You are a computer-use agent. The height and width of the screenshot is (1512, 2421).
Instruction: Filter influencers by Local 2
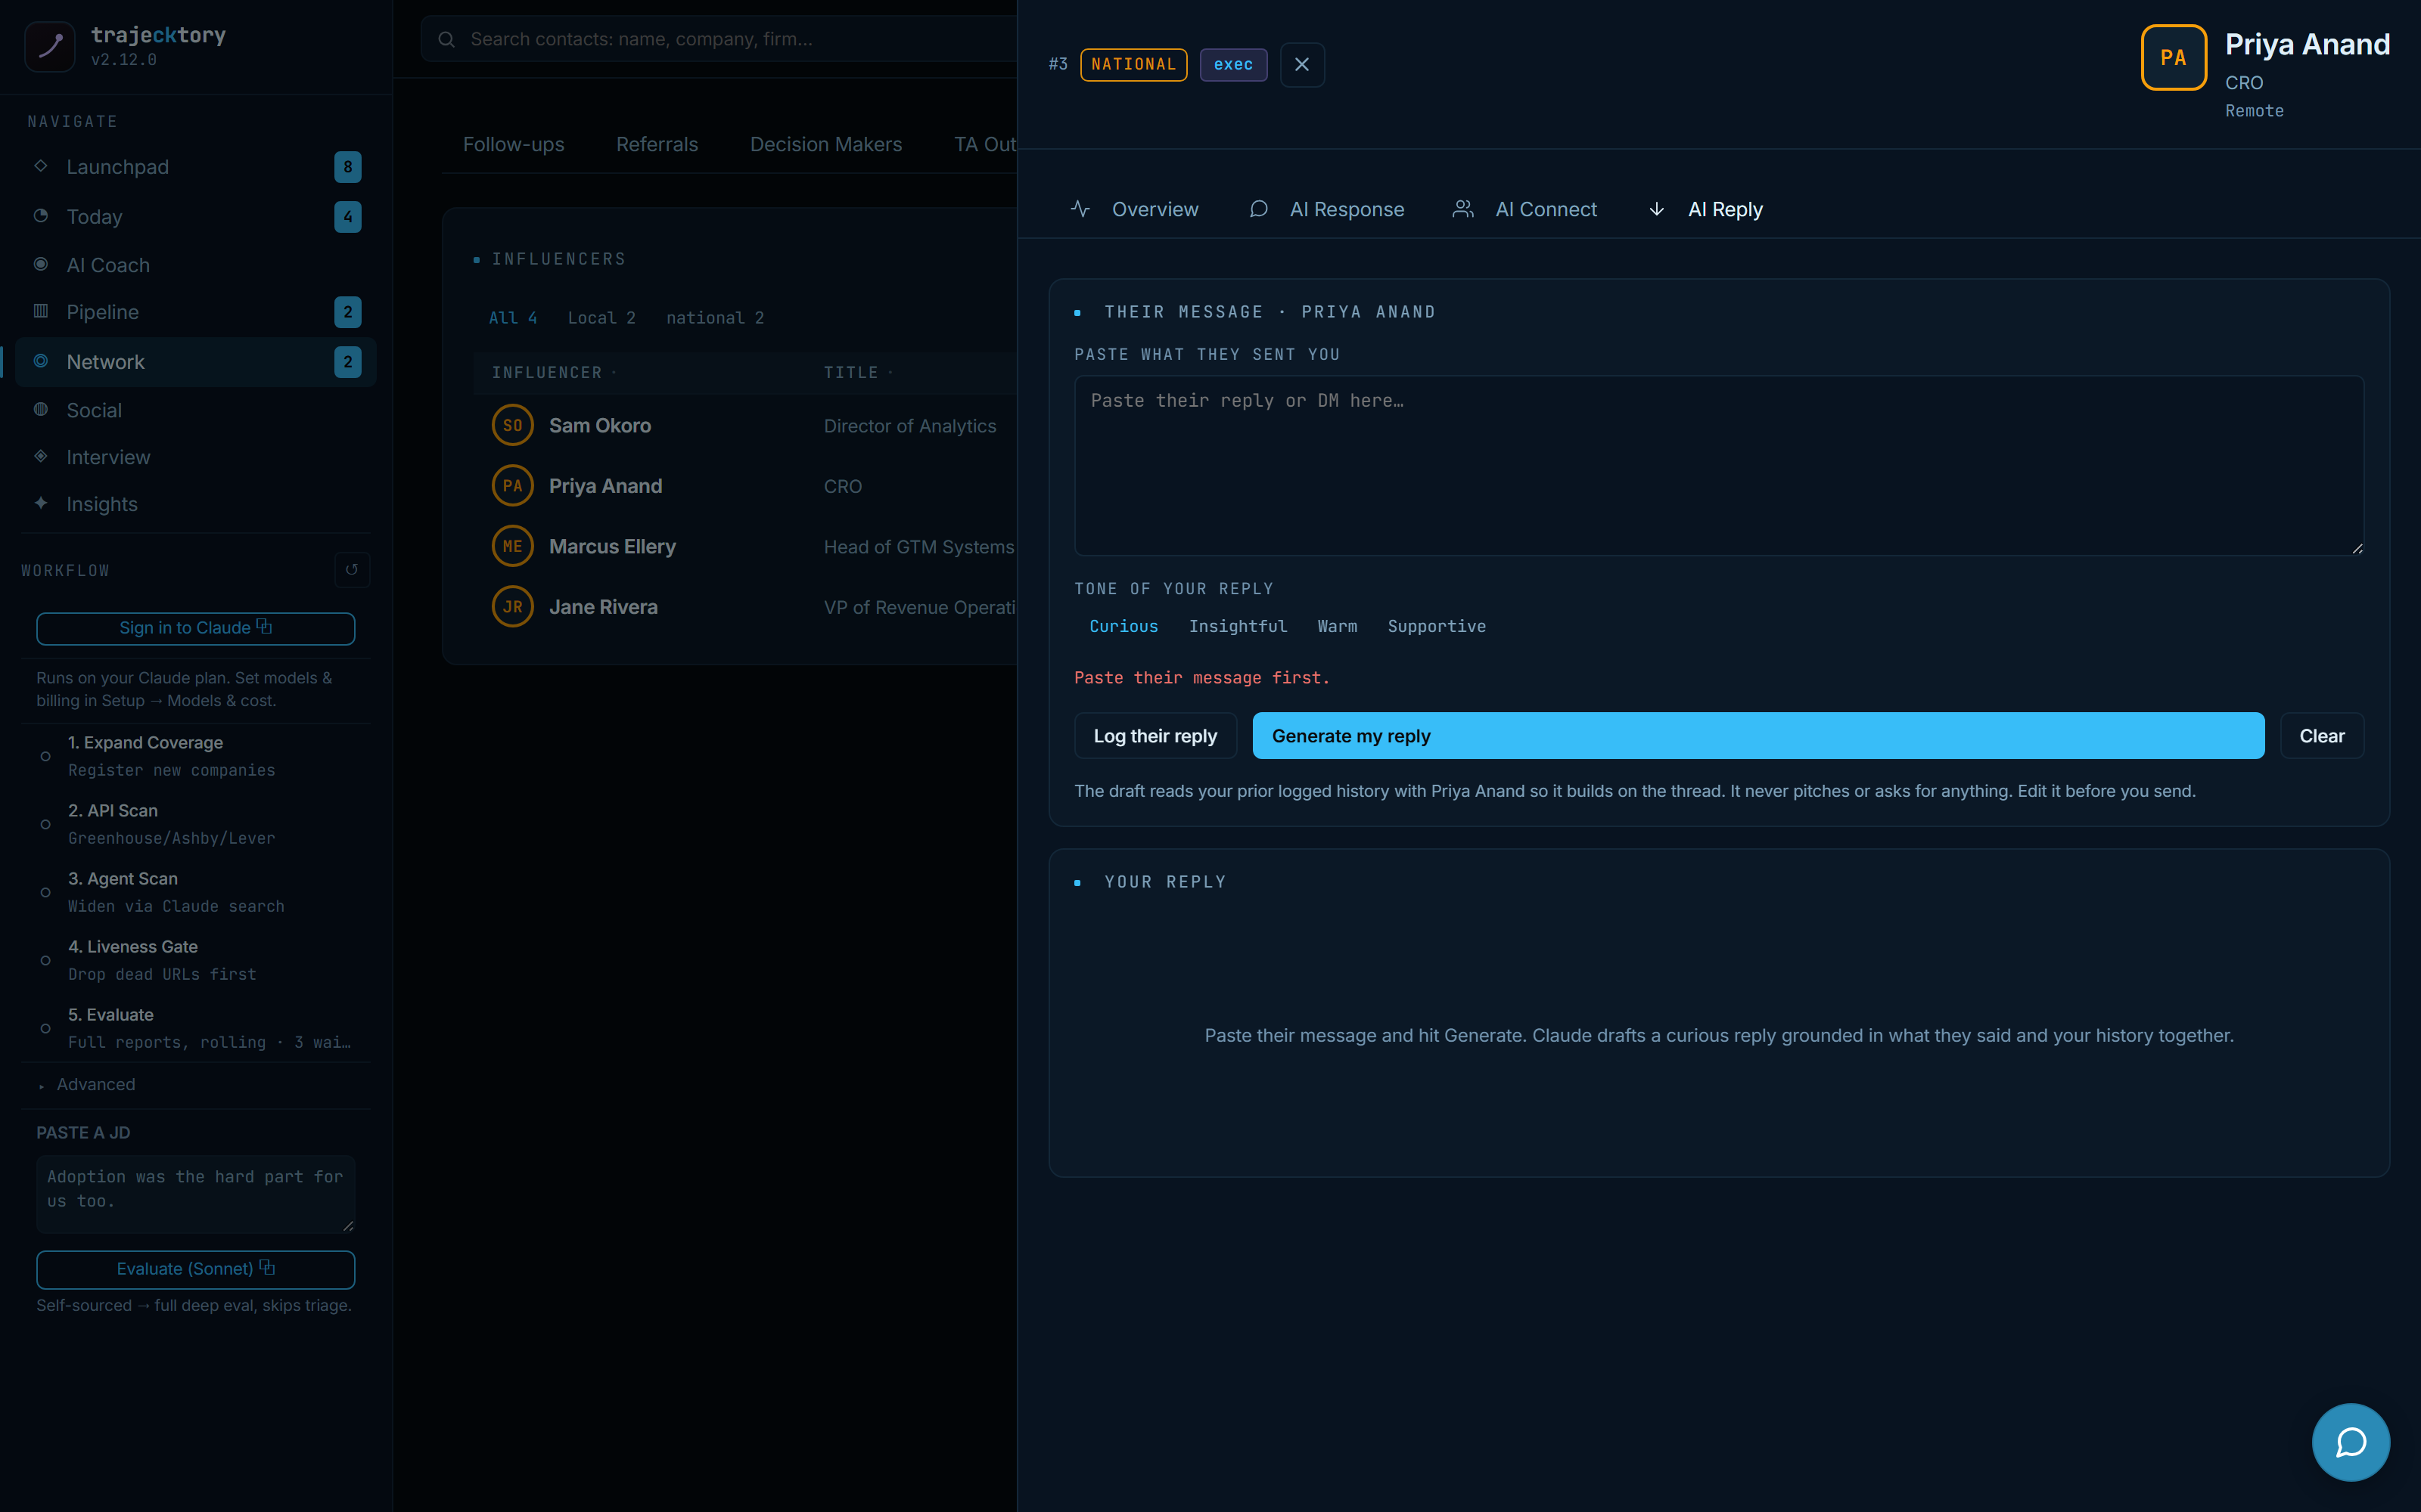(x=601, y=318)
